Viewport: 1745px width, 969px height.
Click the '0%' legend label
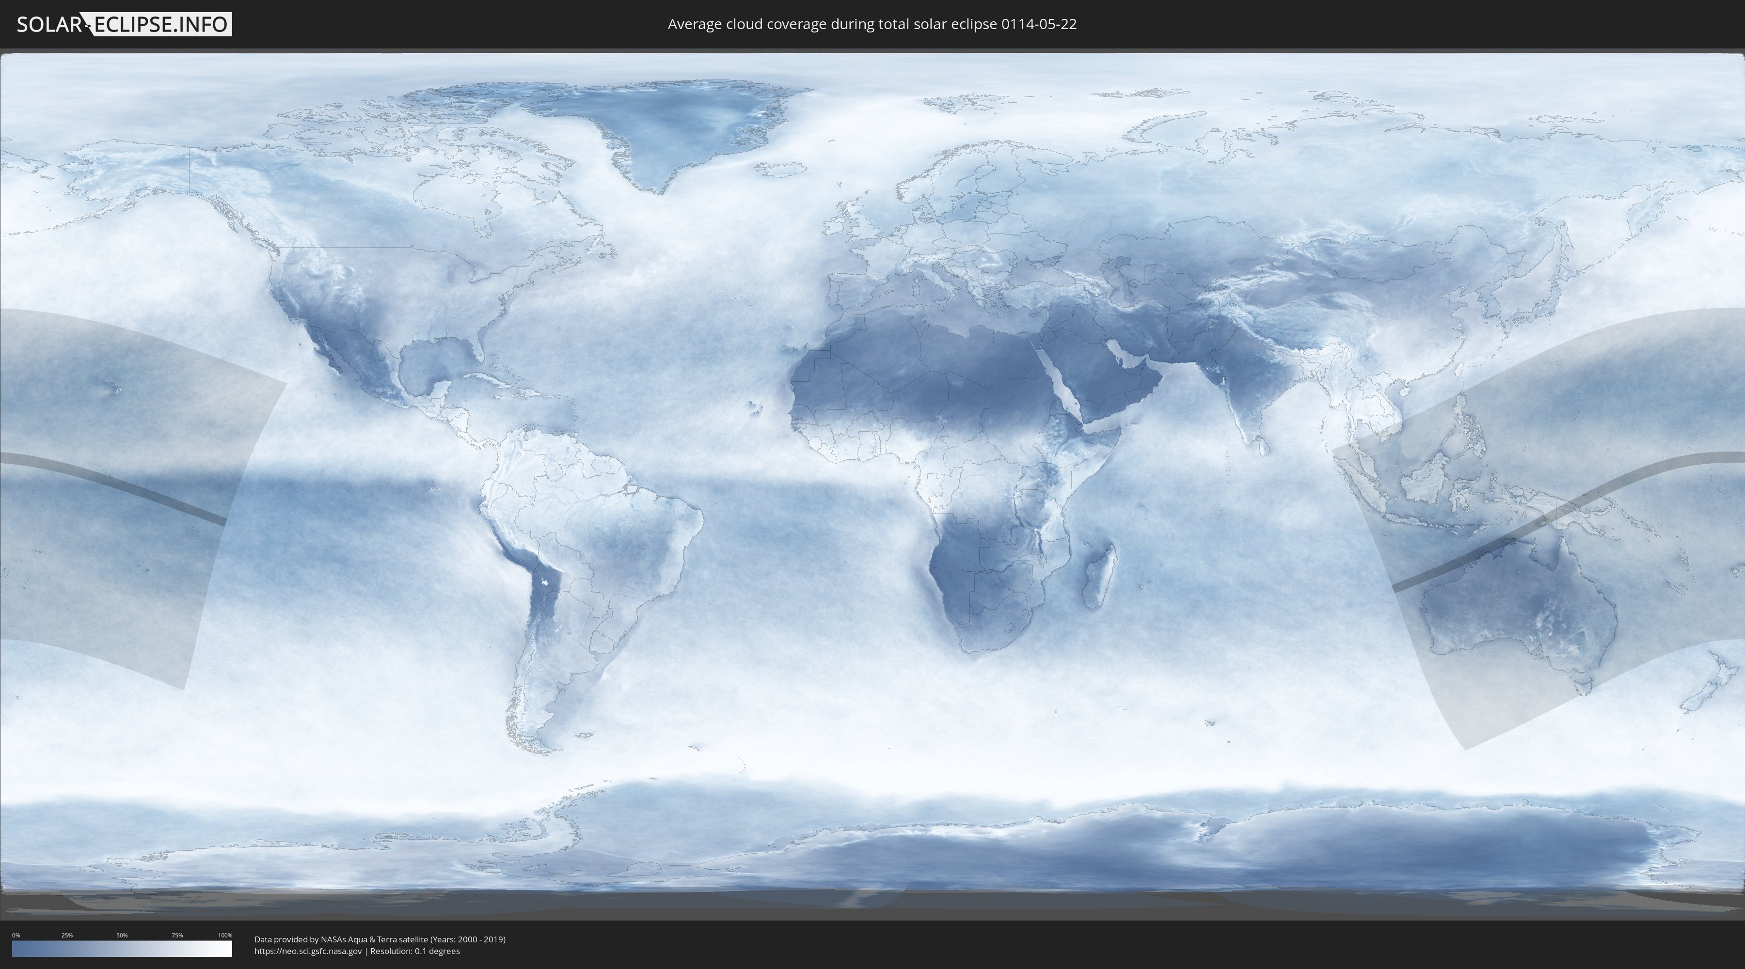pos(16,935)
